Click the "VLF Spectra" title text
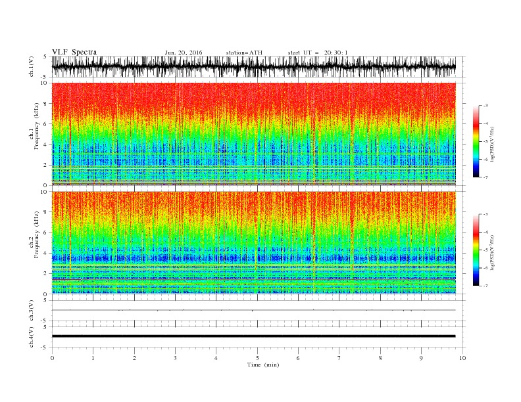This screenshot has width=521, height=402. [74, 52]
